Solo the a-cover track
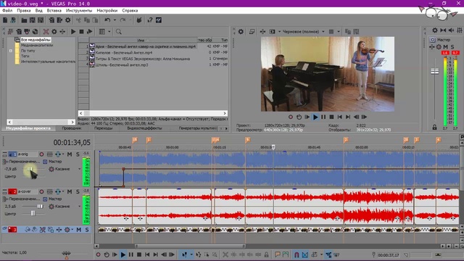 click(78, 191)
